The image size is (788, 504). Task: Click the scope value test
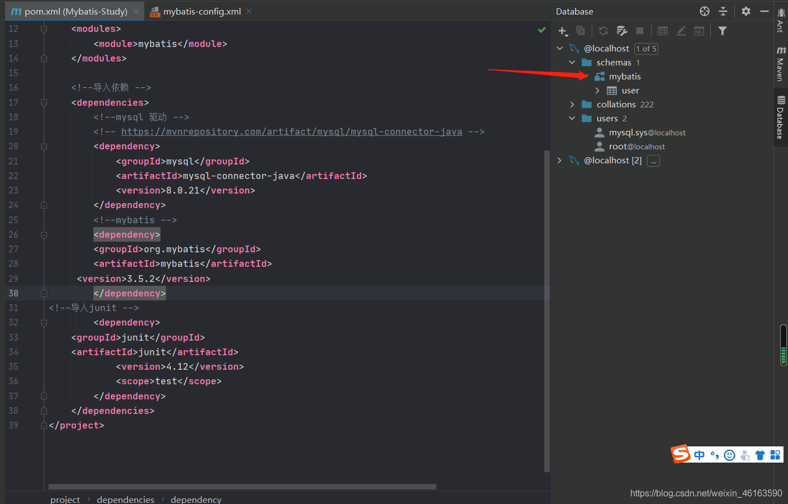(166, 381)
